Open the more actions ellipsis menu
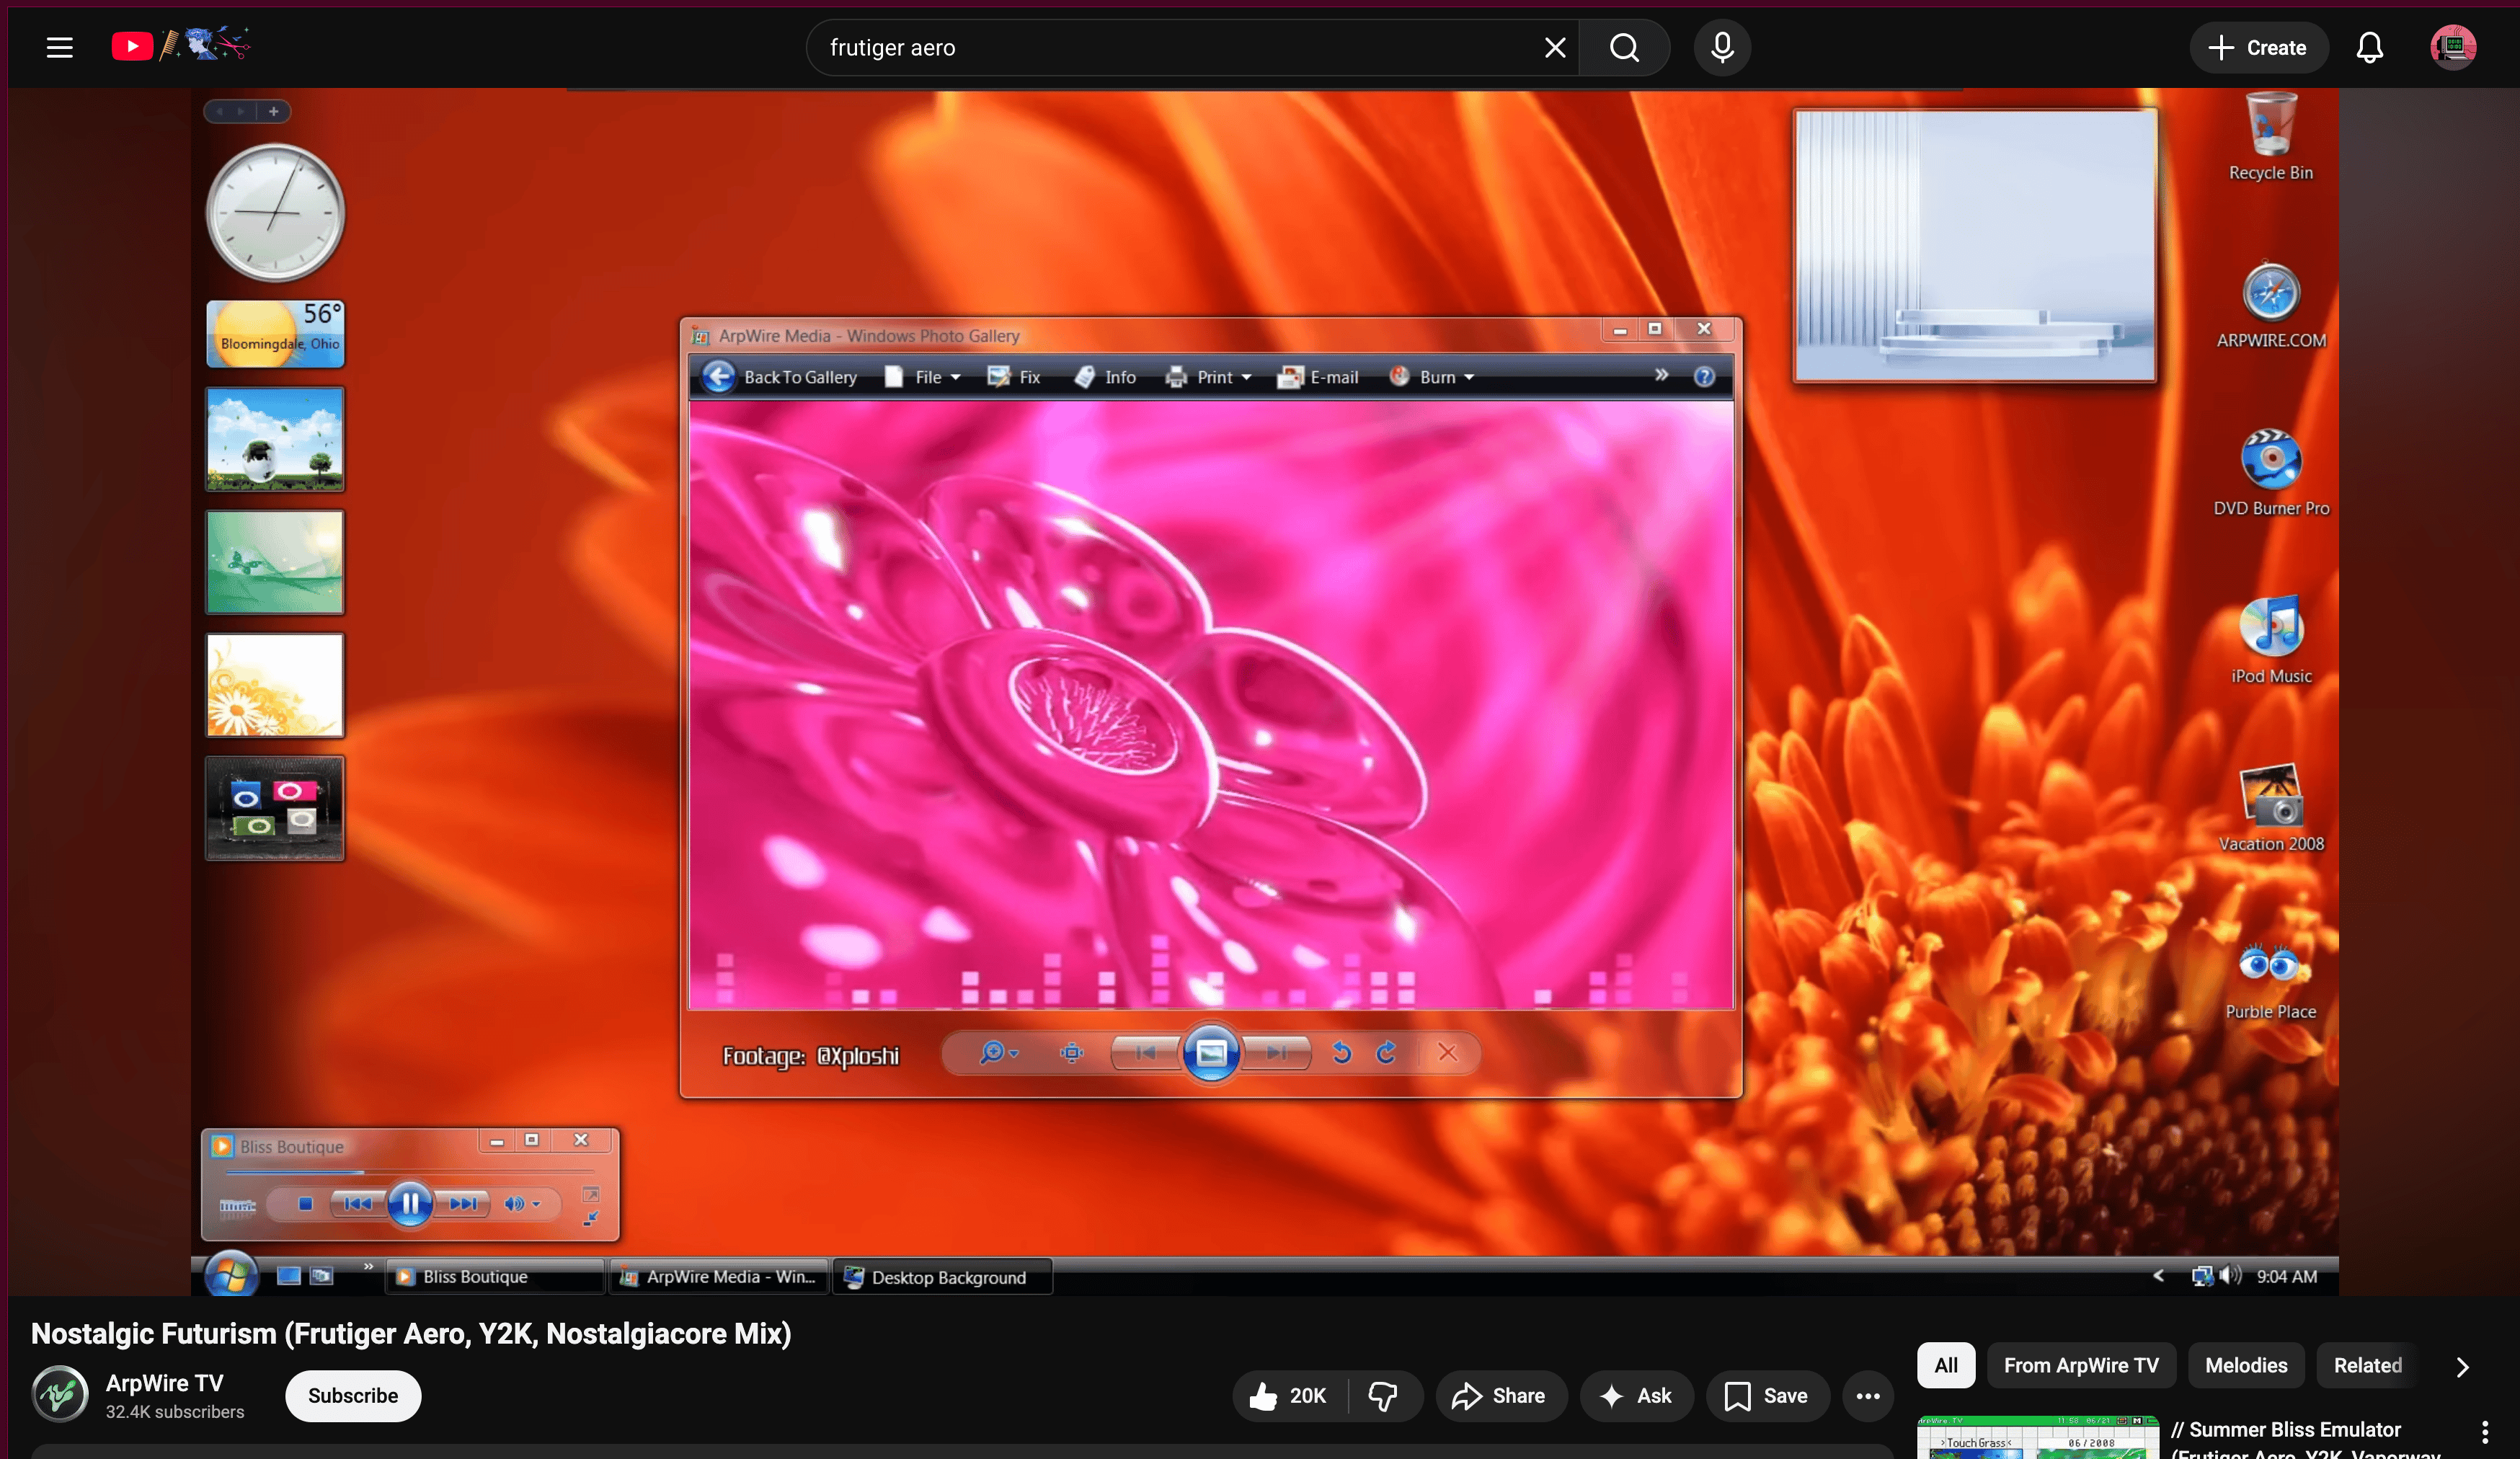Screen dimensions: 2520x1459 coord(1868,1395)
